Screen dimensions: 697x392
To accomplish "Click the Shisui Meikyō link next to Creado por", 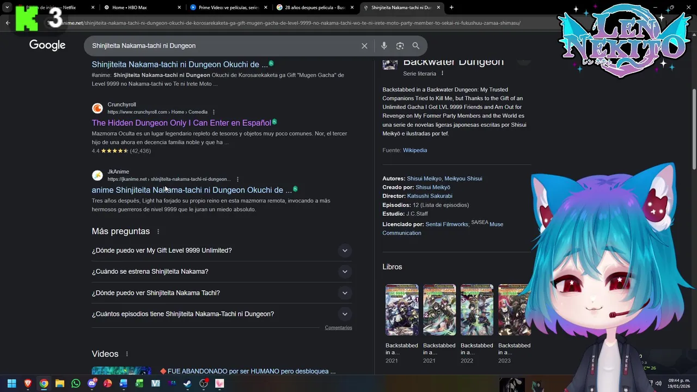I will [x=433, y=187].
